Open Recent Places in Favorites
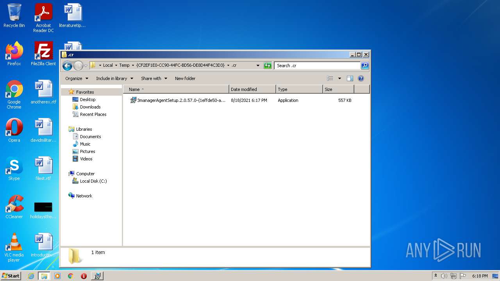500x281 pixels. click(x=93, y=114)
